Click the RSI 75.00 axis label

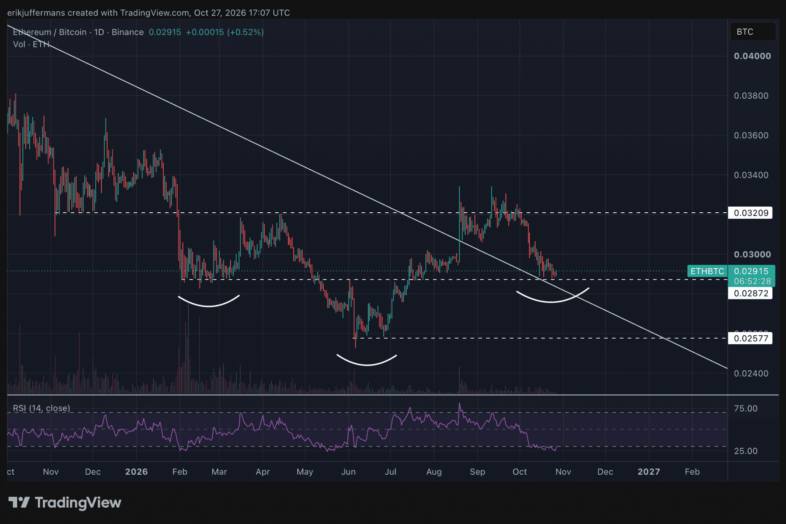pos(746,409)
